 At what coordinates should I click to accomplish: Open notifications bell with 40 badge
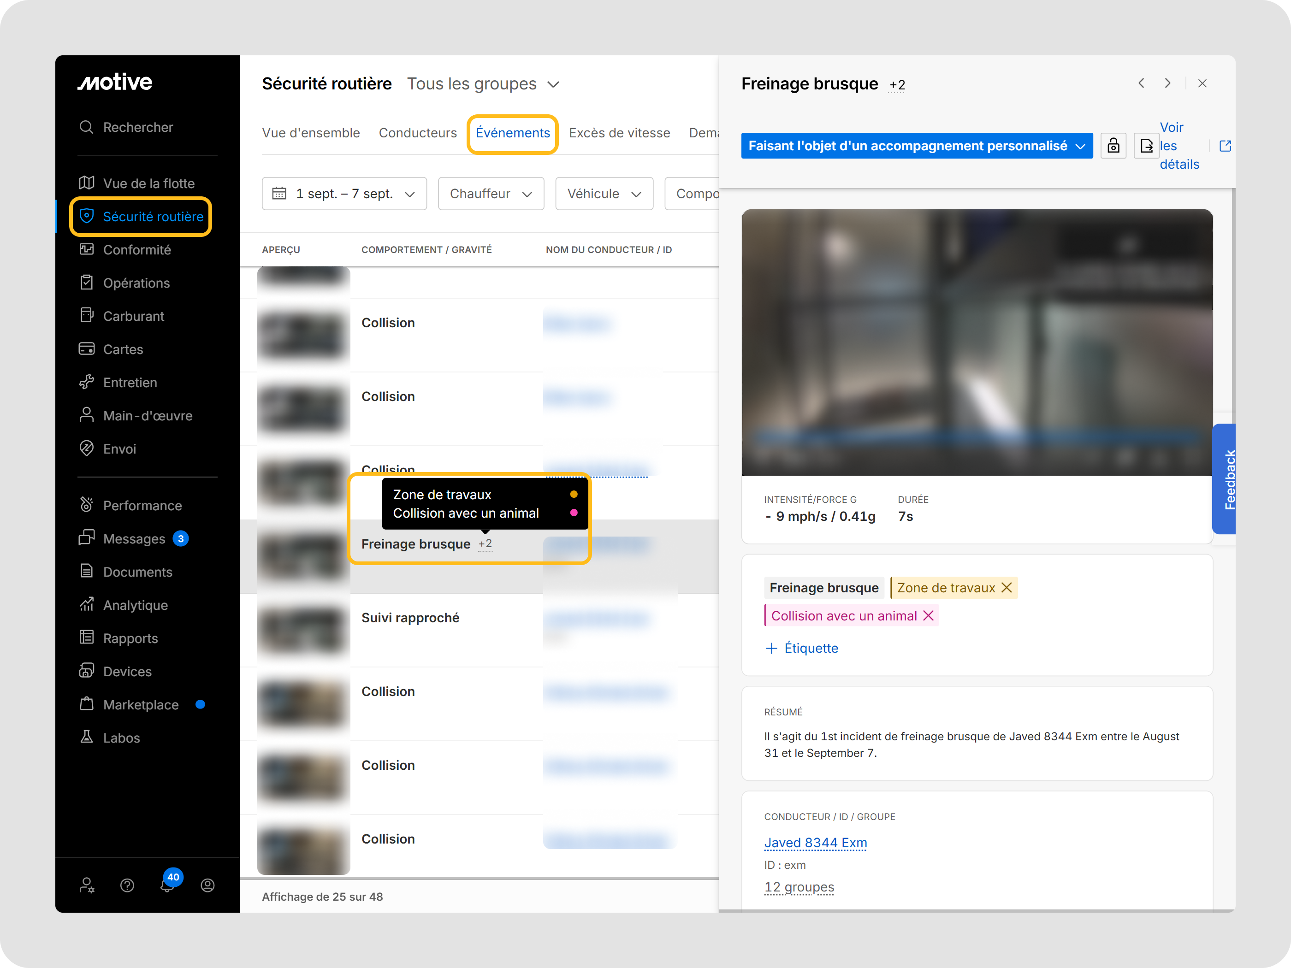tap(167, 884)
